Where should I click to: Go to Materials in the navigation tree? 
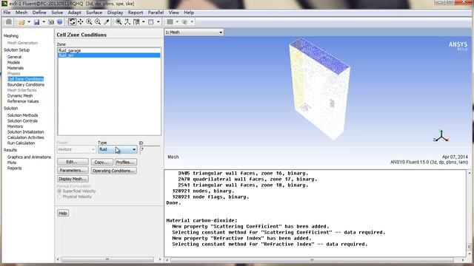point(16,68)
